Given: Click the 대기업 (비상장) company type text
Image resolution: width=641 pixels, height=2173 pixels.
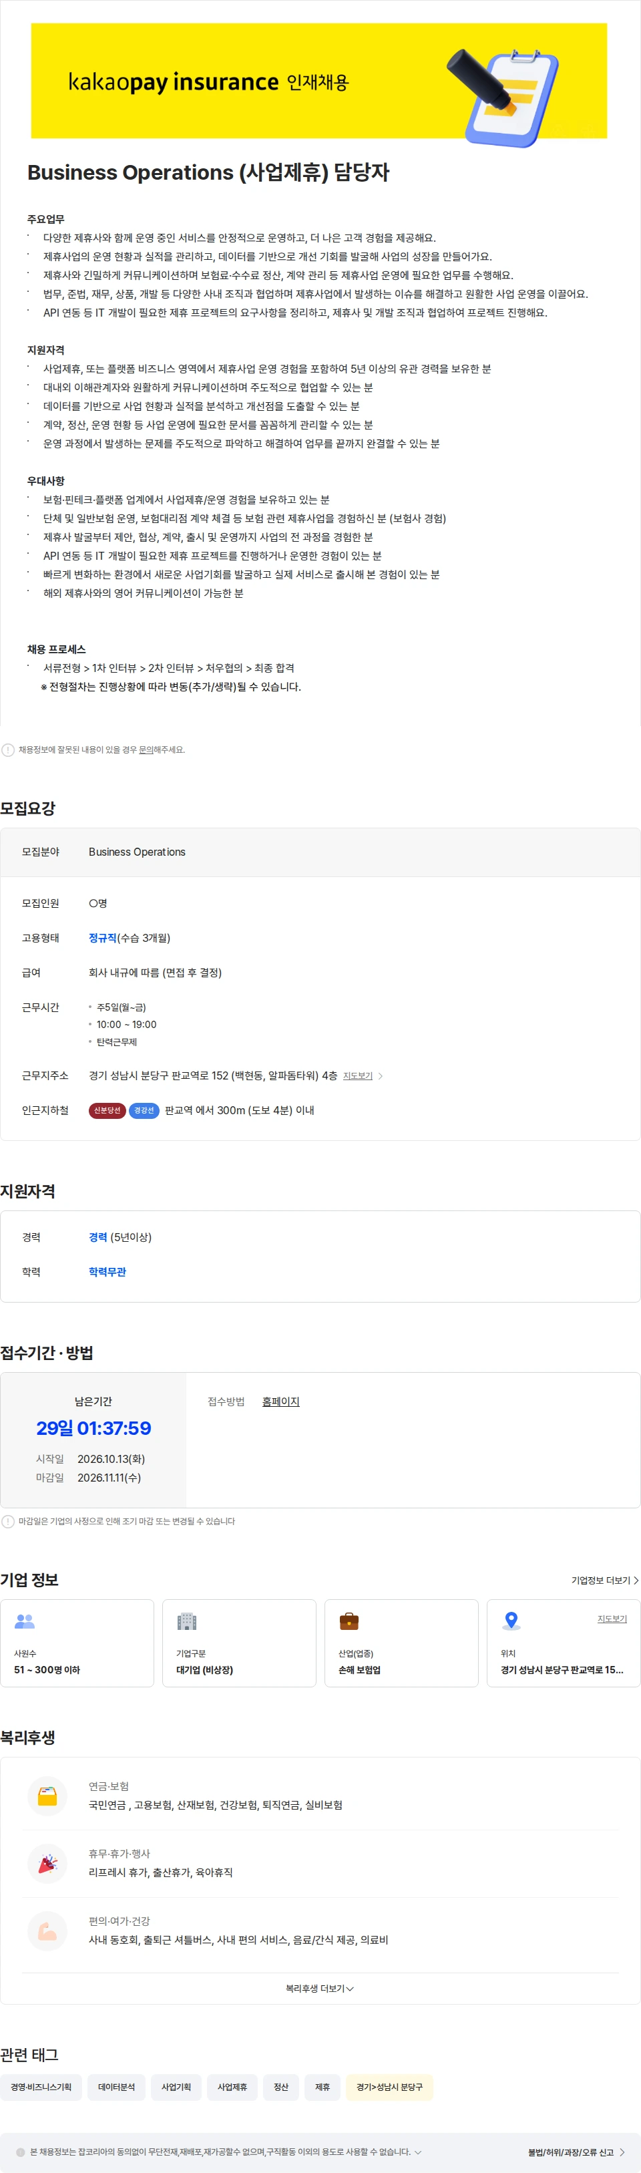Looking at the screenshot, I should 205,1670.
